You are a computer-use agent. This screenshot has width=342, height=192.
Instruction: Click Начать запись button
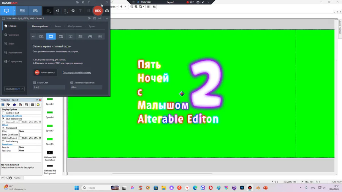click(45, 72)
